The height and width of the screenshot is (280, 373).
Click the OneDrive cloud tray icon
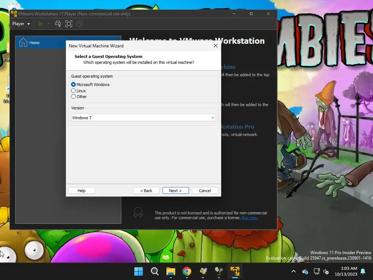coord(305,271)
